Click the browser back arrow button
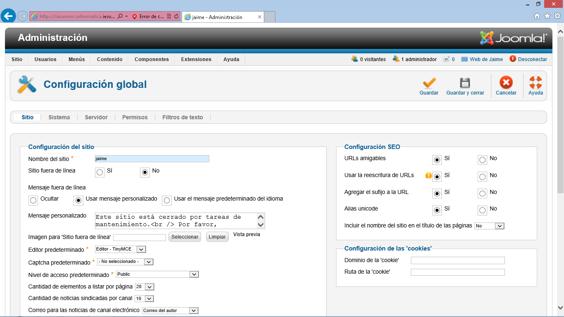The width and height of the screenshot is (564, 317). (8, 16)
